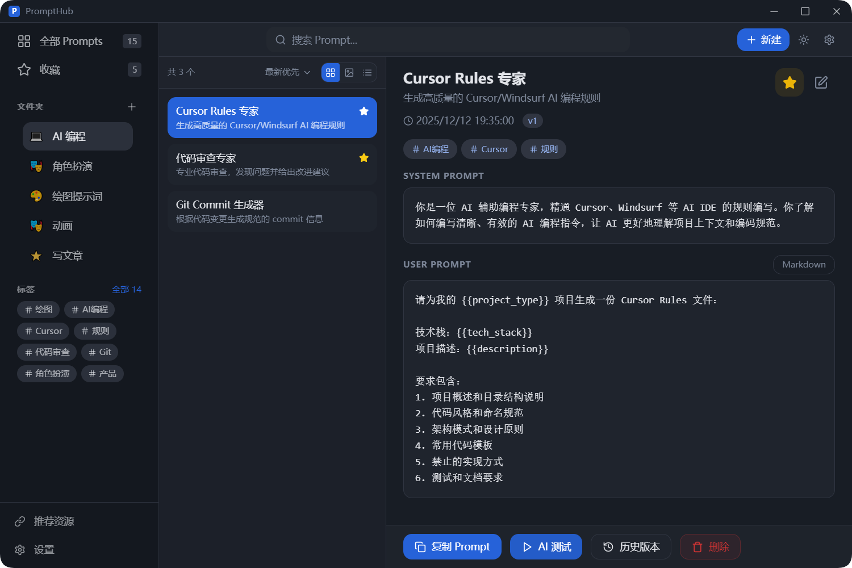
Task: Click the 15 count badge on 全部 Prompts
Action: pyautogui.click(x=132, y=41)
